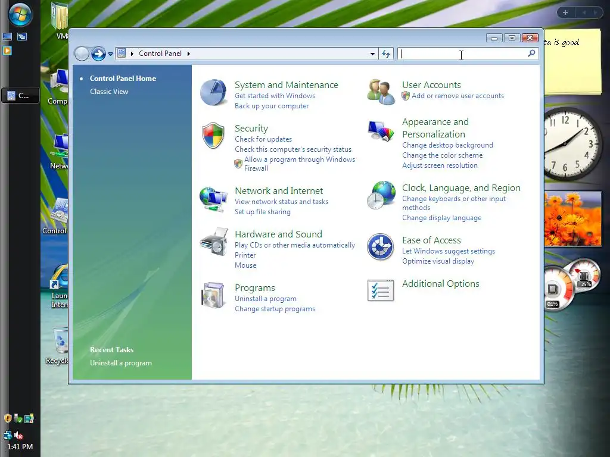Click Change keyboards or other input methods
This screenshot has height=457, width=610.
[x=453, y=203]
